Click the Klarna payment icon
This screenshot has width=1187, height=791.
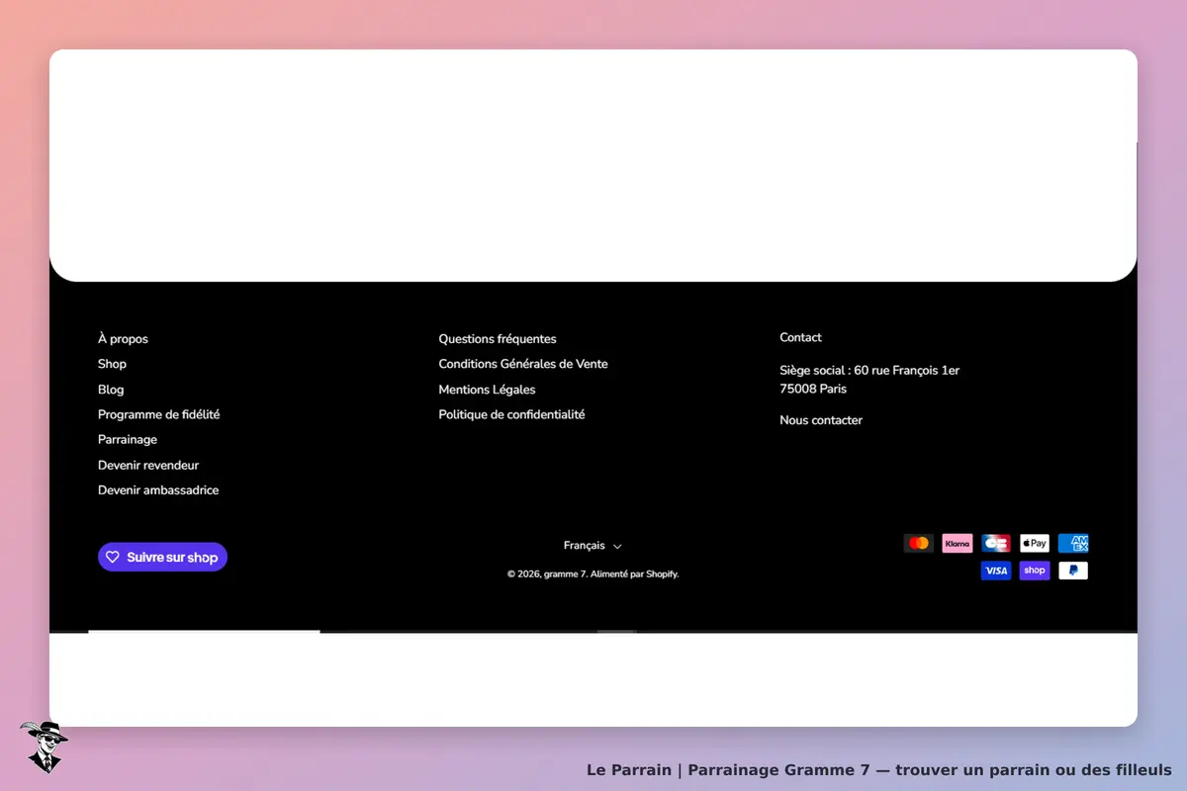click(x=958, y=543)
